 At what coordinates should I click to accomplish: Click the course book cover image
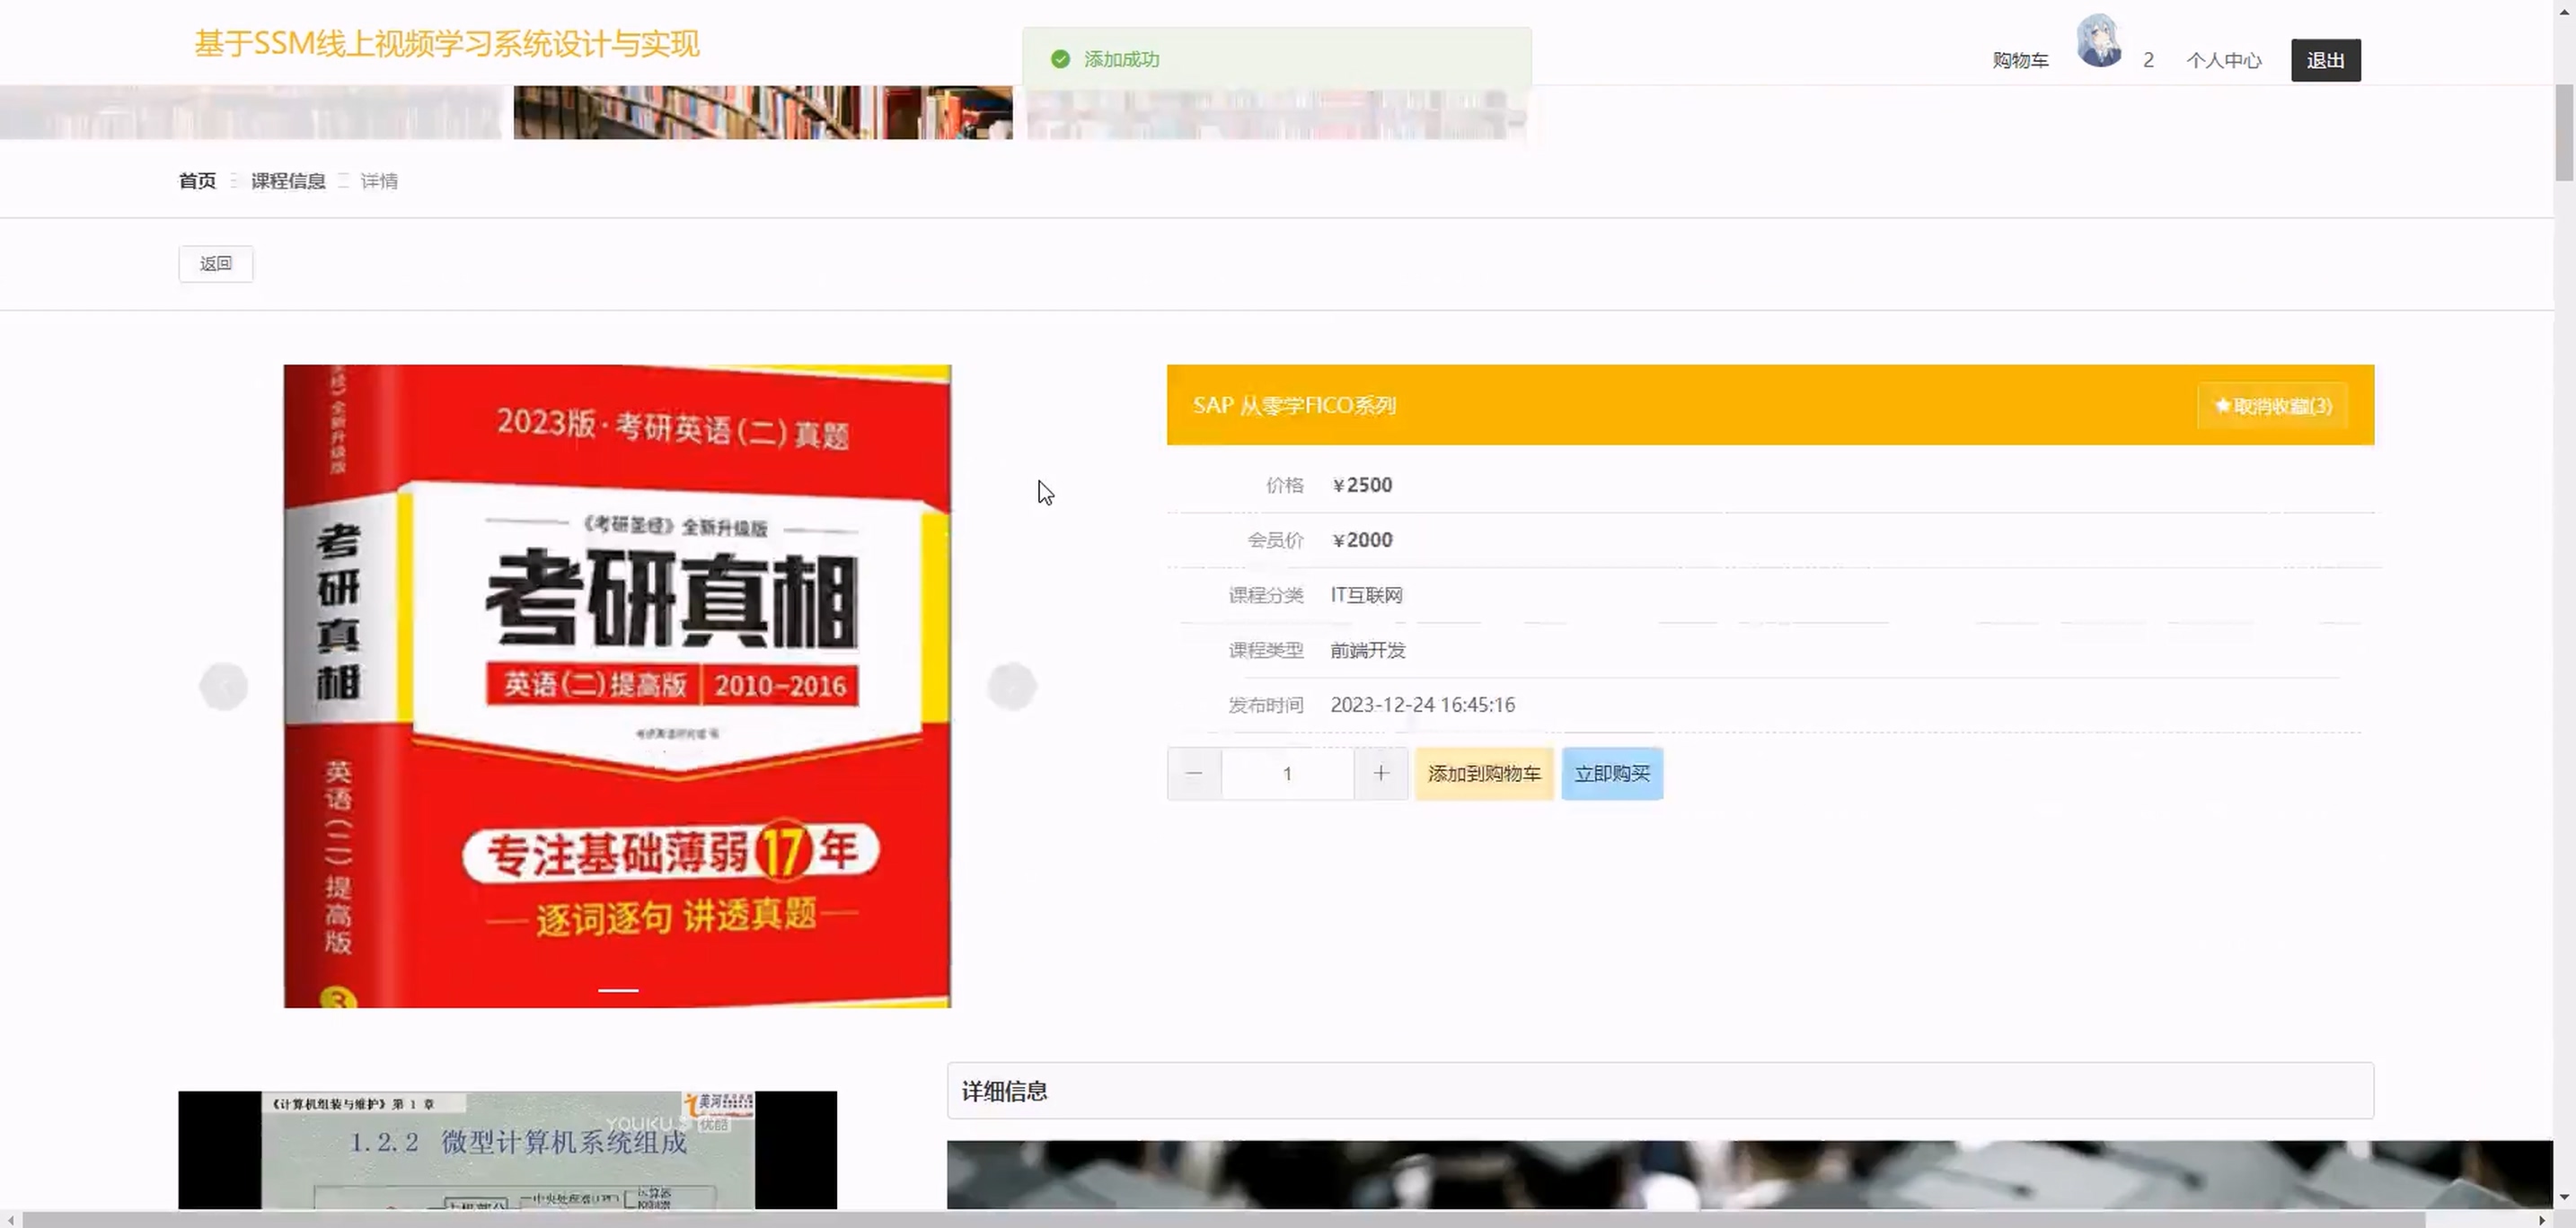pyautogui.click(x=617, y=687)
